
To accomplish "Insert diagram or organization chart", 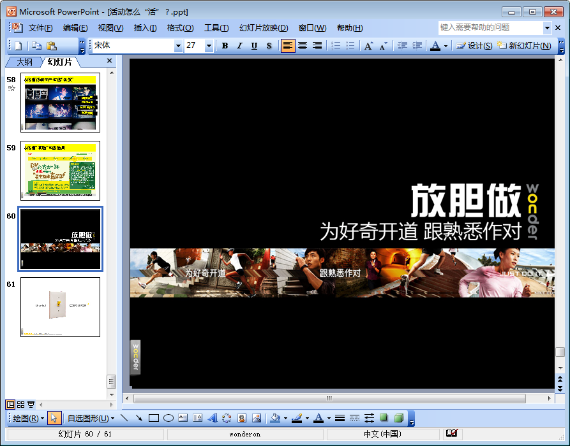I will coord(227,418).
